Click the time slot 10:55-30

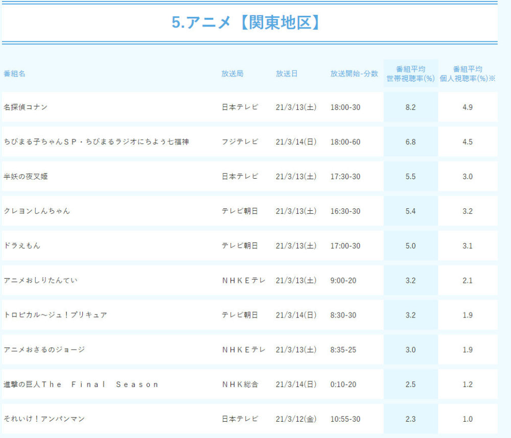[x=345, y=419]
